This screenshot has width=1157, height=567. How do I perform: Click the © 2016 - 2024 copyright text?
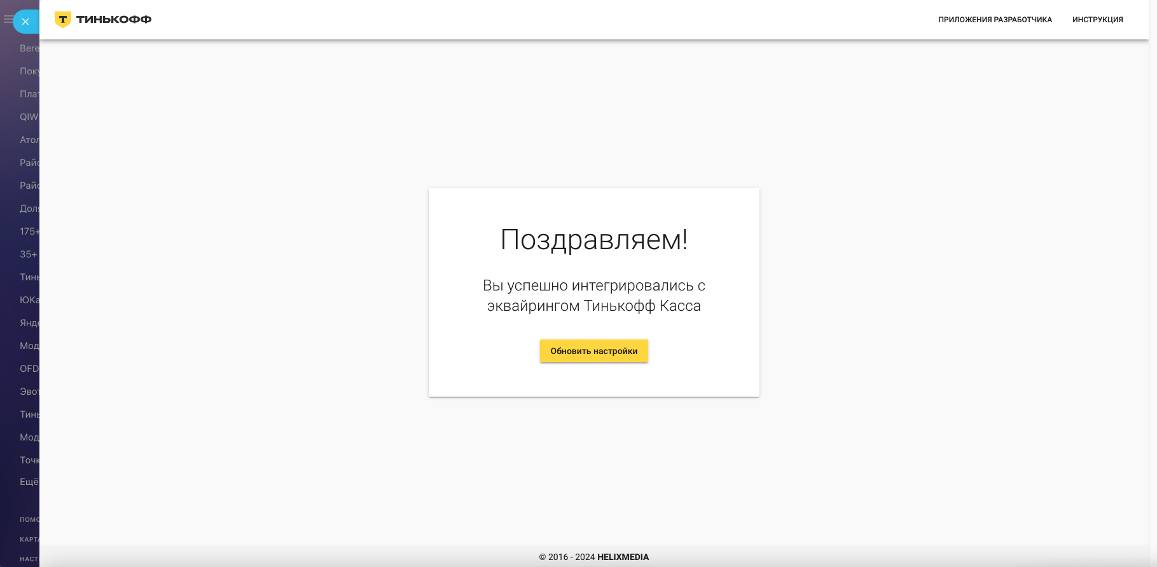(567, 557)
